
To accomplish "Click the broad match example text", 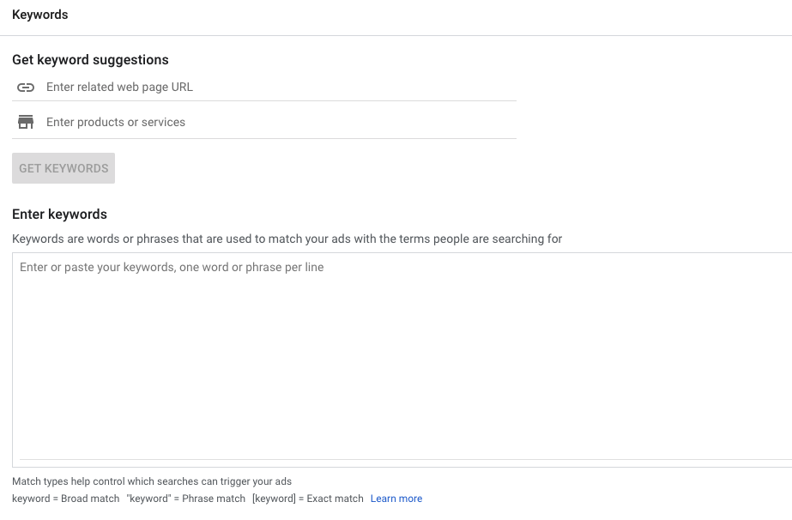I will click(64, 499).
